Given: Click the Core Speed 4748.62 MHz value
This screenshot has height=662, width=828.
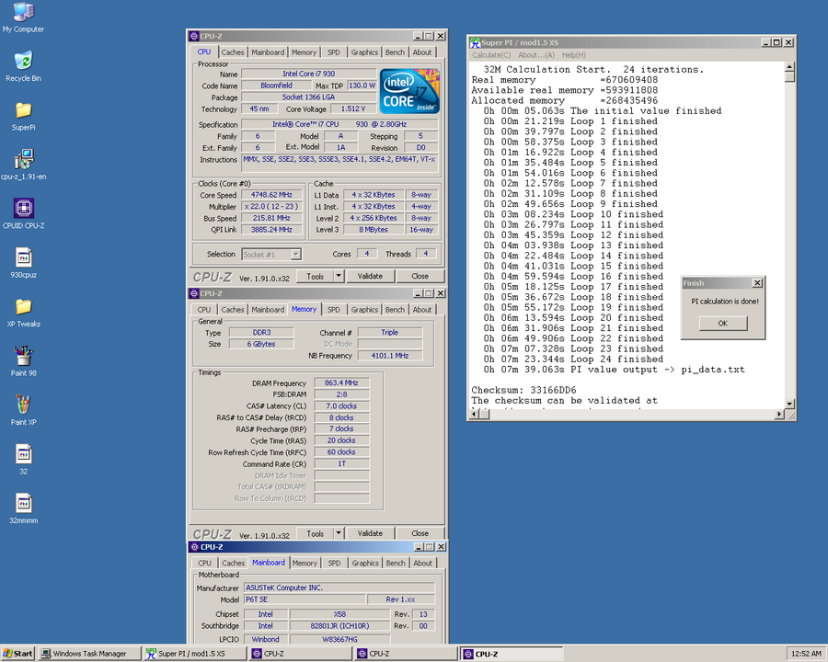Looking at the screenshot, I should pos(271,195).
